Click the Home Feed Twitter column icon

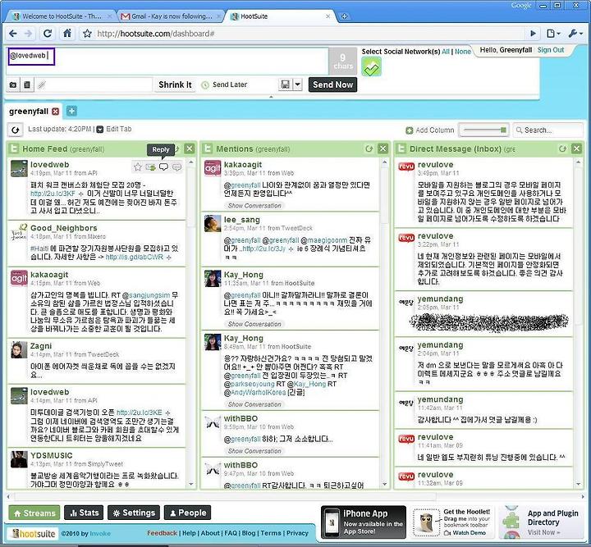[14, 148]
